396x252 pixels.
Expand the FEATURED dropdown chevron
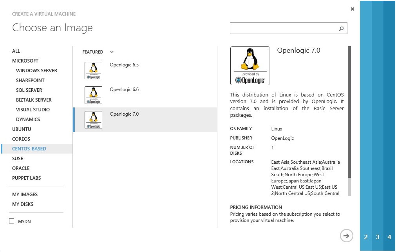[112, 52]
